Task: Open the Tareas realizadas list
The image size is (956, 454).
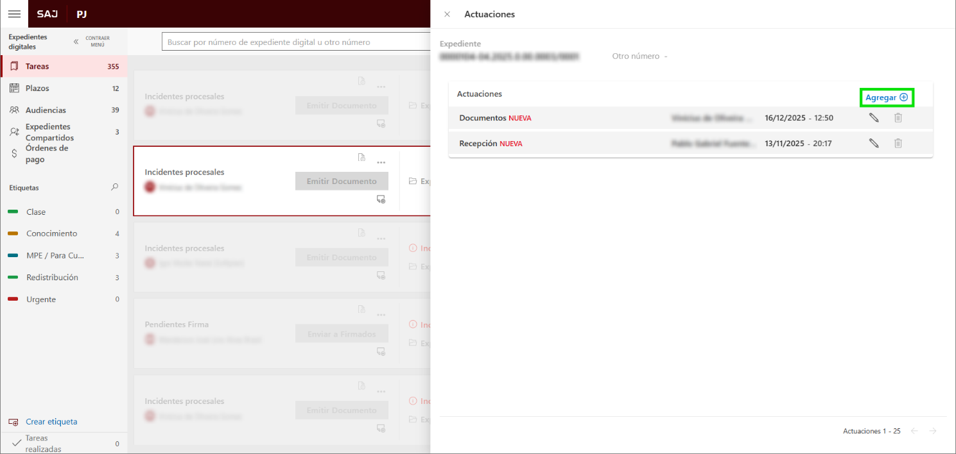Action: (x=45, y=443)
